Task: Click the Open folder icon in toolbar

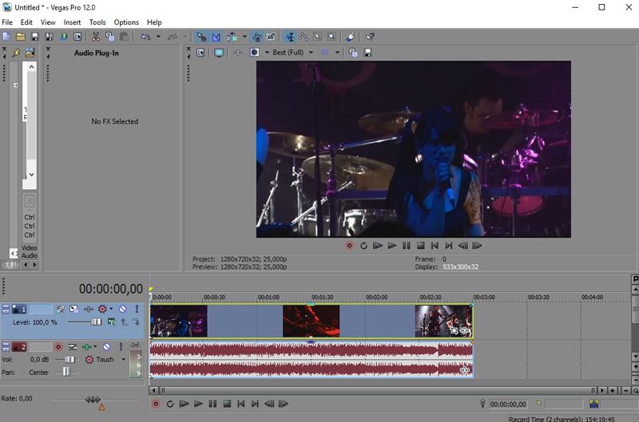Action: 20,37
